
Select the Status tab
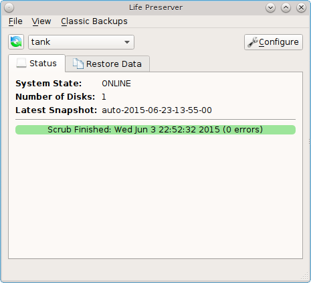click(x=37, y=63)
